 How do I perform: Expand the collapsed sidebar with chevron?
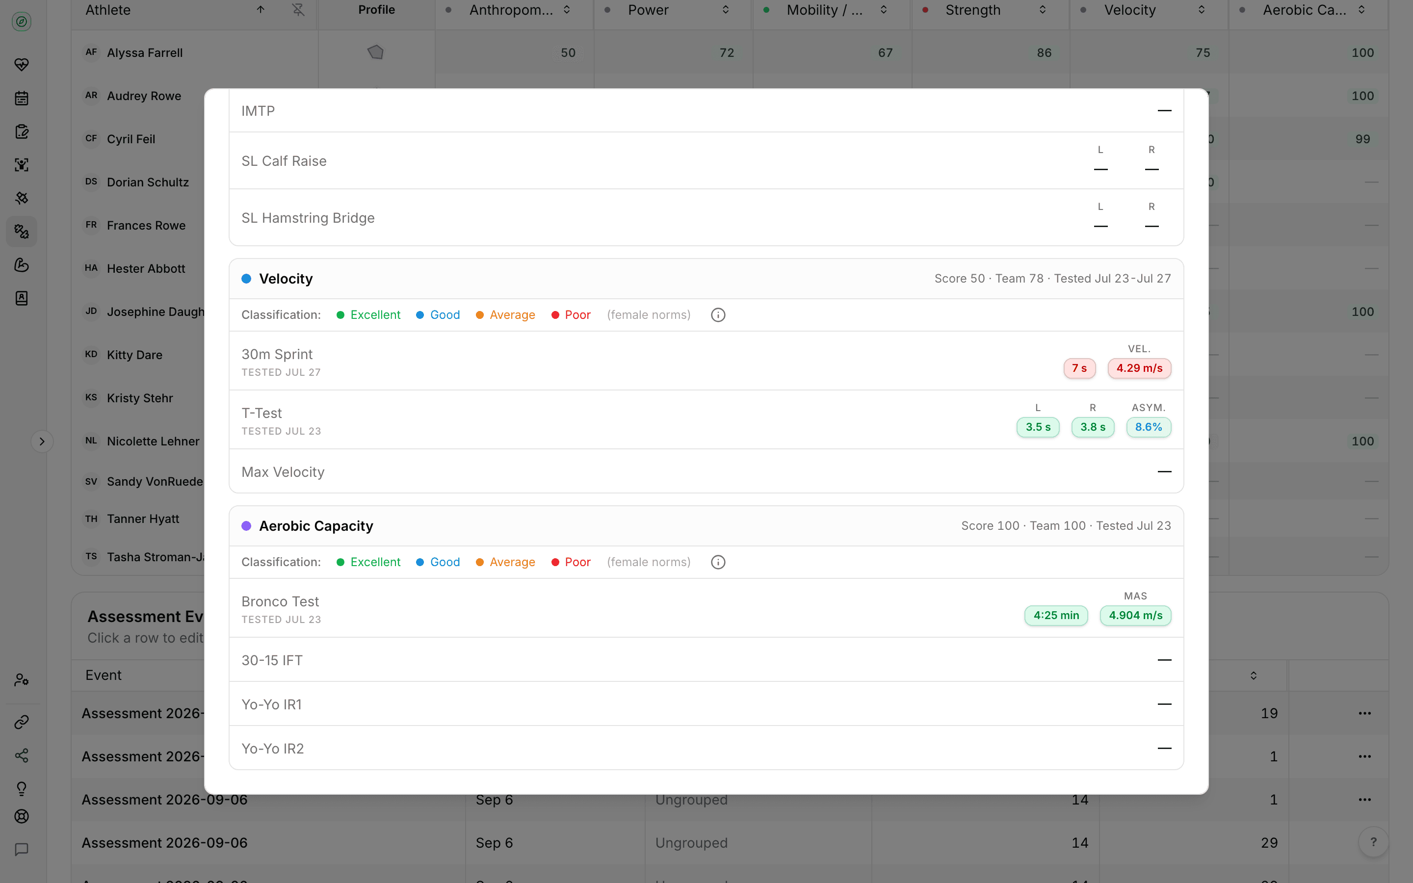click(x=42, y=441)
